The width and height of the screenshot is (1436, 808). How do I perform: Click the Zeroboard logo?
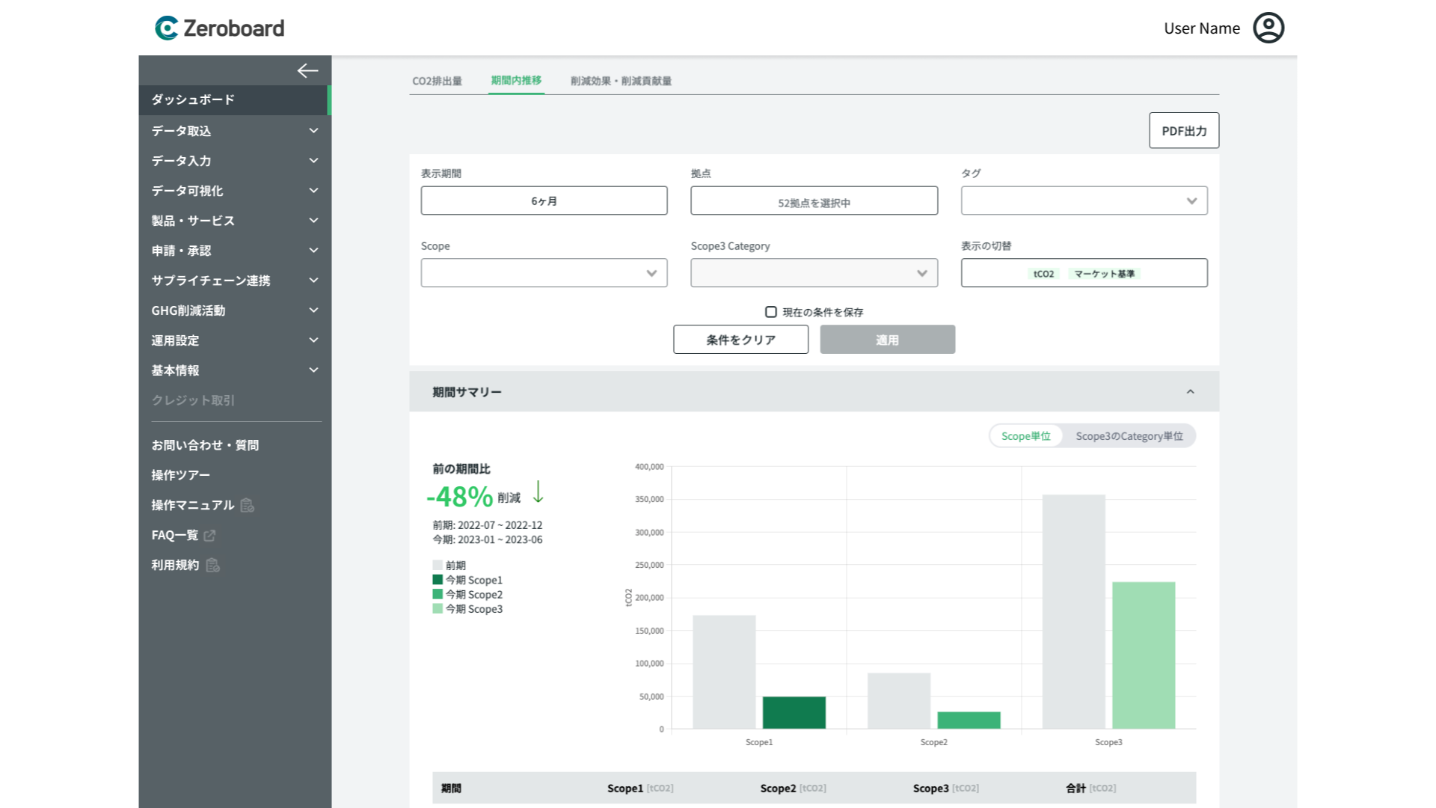pyautogui.click(x=219, y=28)
